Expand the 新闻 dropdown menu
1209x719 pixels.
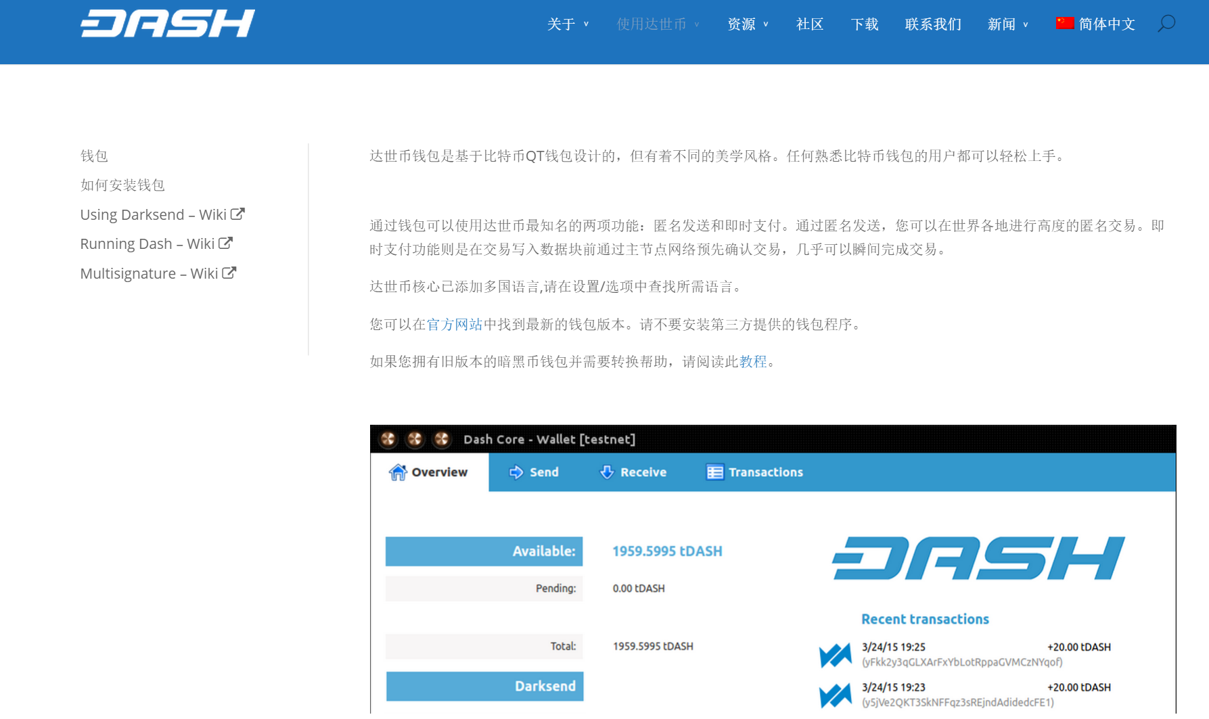pos(1008,24)
